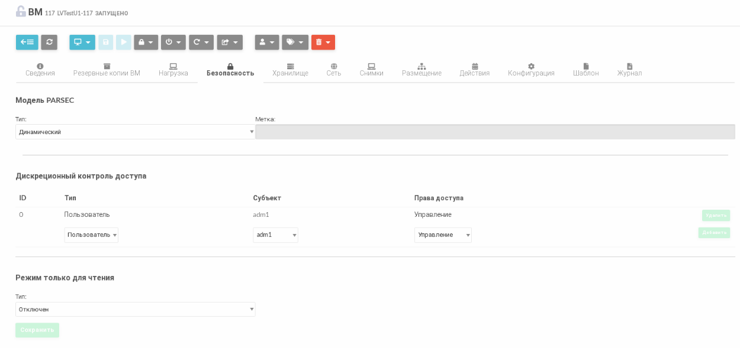Screen dimensions: 740x348
Task: Open the Конфигурация tab
Action: (531, 70)
